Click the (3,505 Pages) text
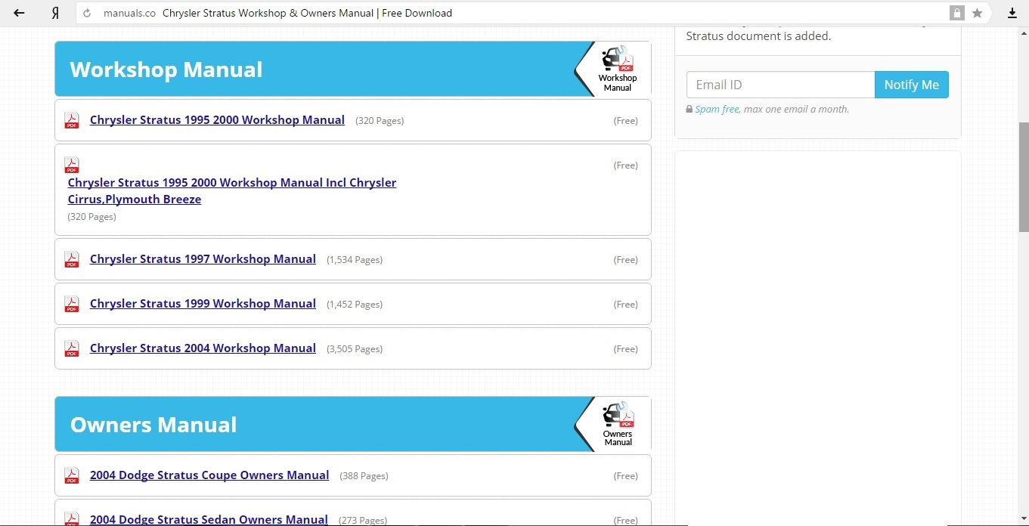This screenshot has height=526, width=1029. [x=355, y=348]
